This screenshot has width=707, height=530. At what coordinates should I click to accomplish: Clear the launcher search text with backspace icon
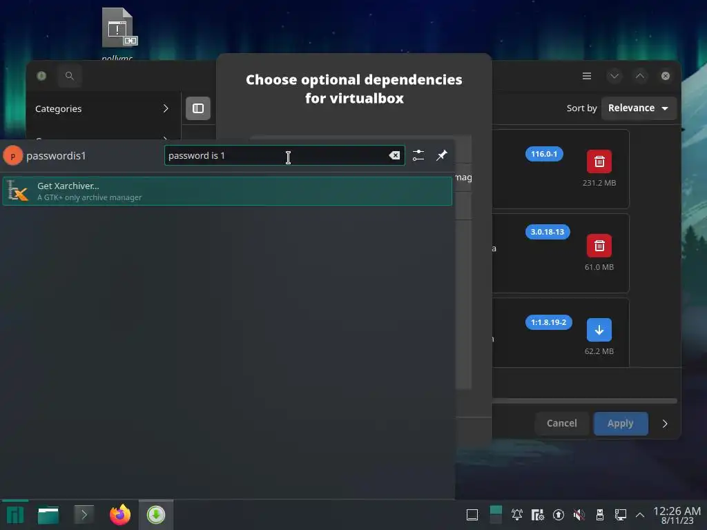coord(394,155)
